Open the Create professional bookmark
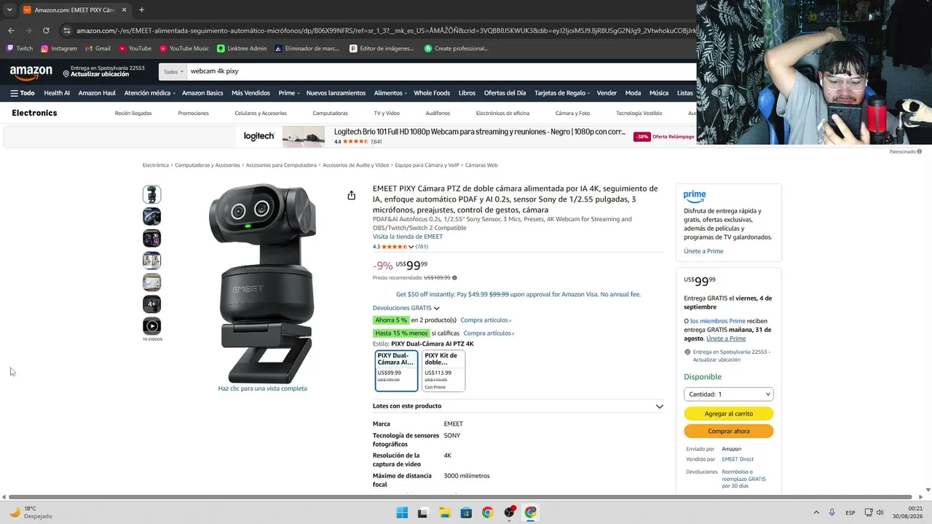This screenshot has width=932, height=524. click(457, 49)
